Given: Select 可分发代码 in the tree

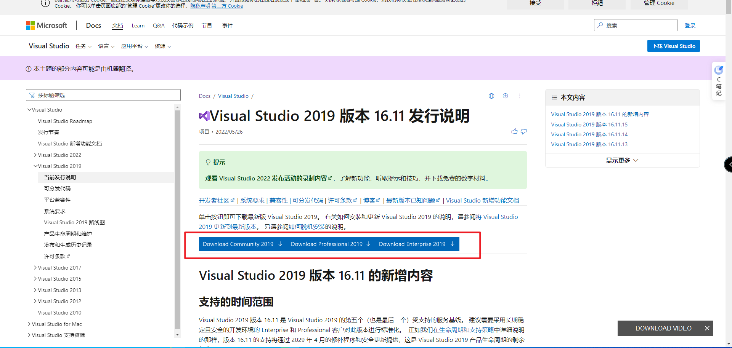Looking at the screenshot, I should [x=57, y=188].
